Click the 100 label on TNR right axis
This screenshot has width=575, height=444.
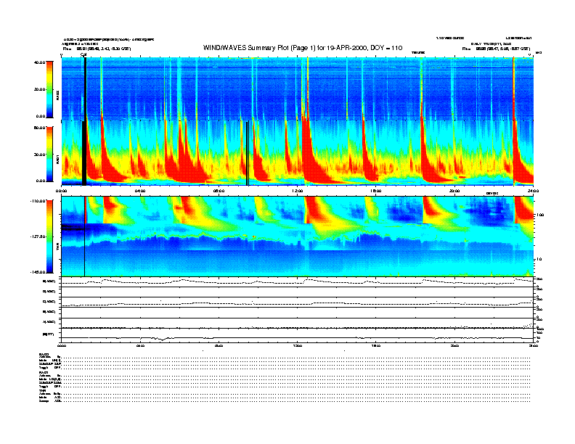[x=539, y=215]
